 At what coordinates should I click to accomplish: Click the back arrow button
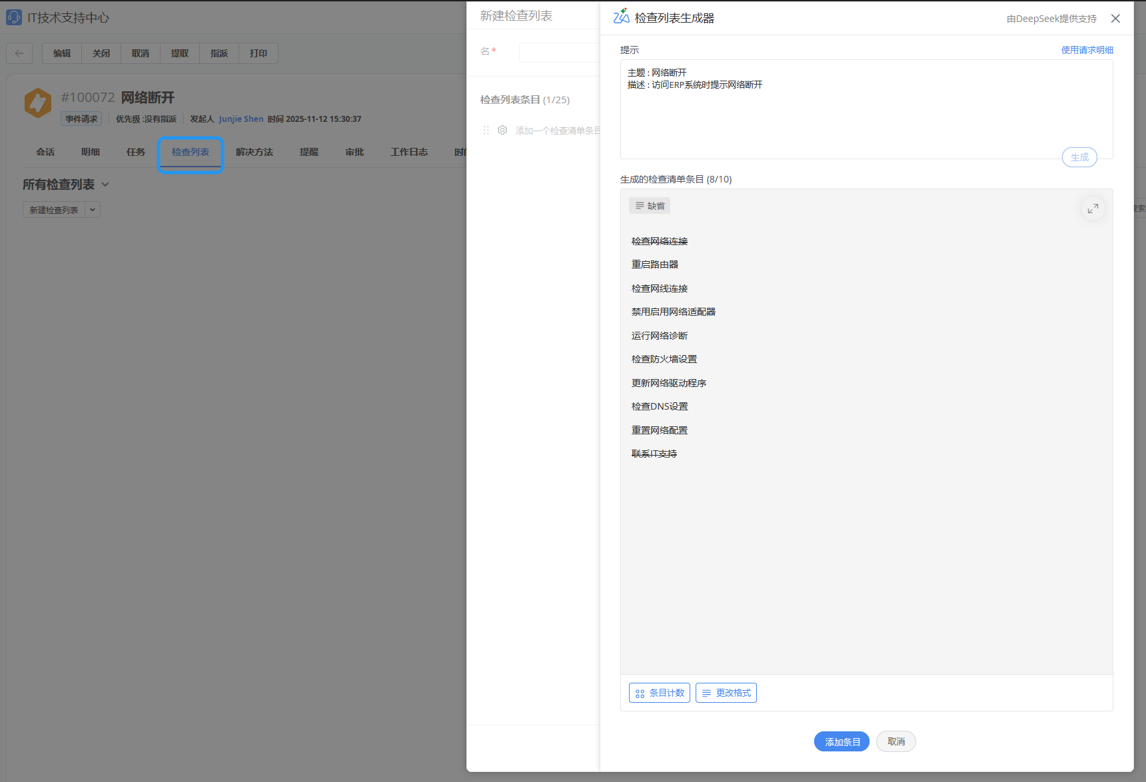[19, 53]
